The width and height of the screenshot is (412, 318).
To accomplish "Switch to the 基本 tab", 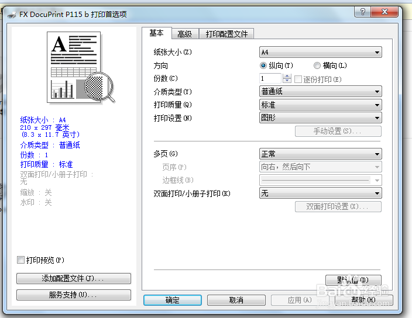I will (x=157, y=33).
